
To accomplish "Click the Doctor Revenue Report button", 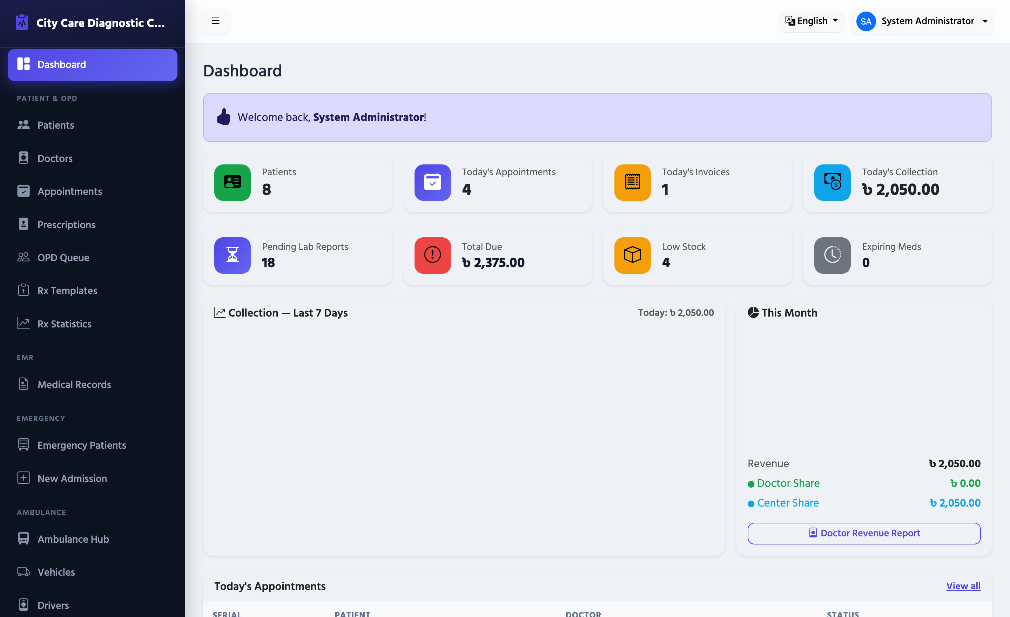I will [864, 533].
